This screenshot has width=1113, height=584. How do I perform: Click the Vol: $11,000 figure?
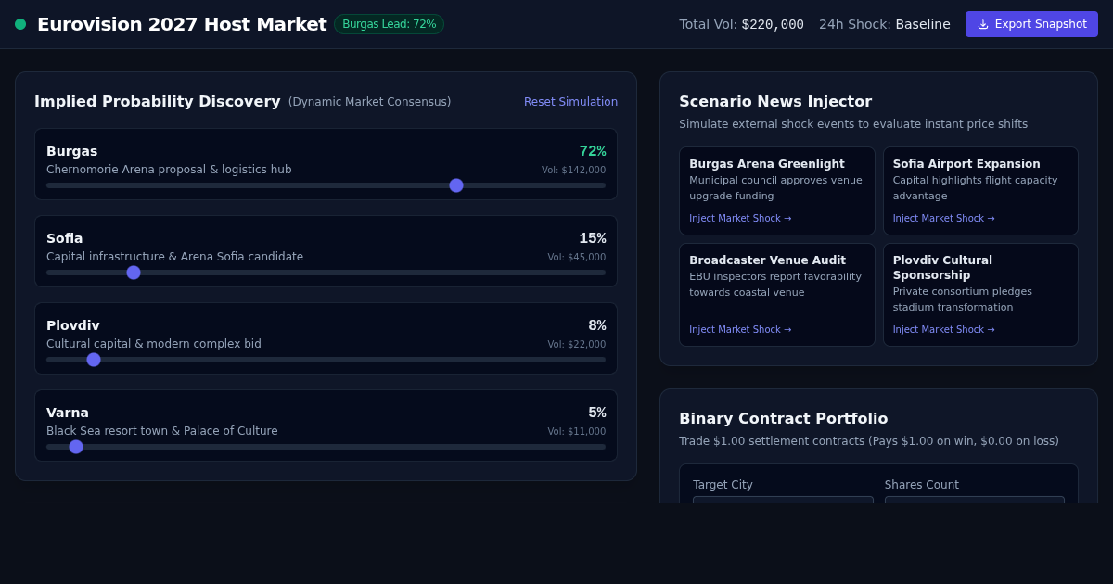tap(577, 432)
